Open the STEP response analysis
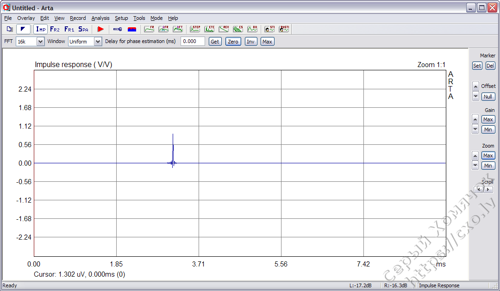This screenshot has height=291, width=500. pos(195,29)
